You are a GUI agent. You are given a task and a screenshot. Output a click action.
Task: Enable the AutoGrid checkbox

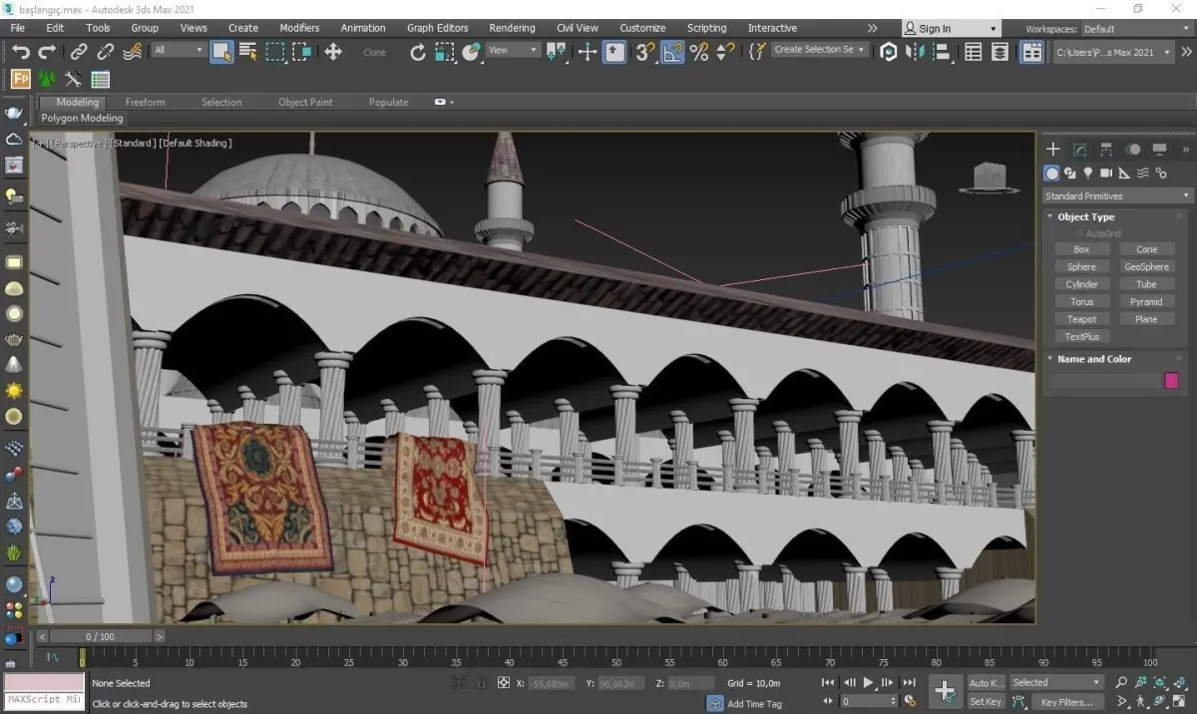point(1079,233)
